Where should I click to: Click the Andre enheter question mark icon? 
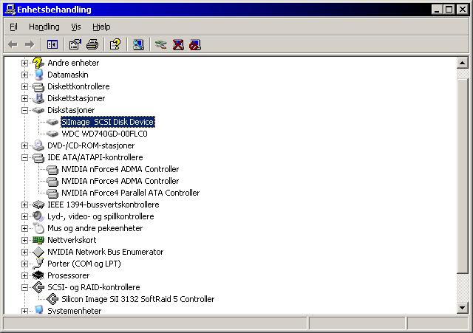coord(38,63)
